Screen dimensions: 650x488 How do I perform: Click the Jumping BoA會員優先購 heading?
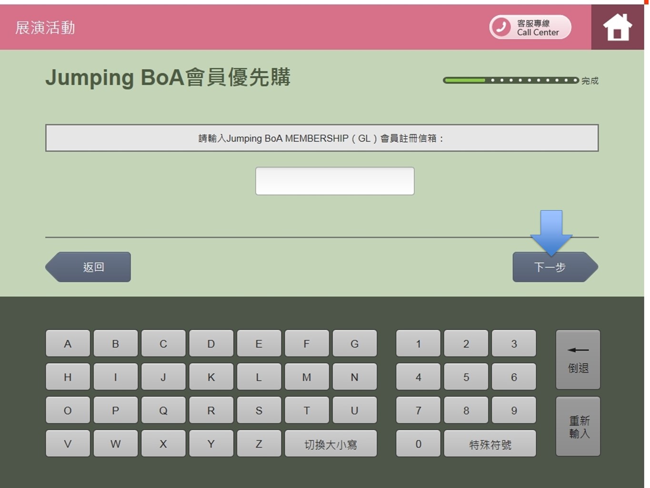click(x=168, y=78)
